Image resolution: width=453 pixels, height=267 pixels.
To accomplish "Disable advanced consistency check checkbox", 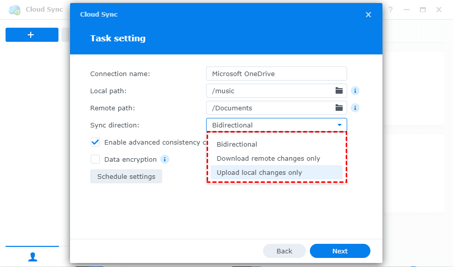I will [x=95, y=142].
